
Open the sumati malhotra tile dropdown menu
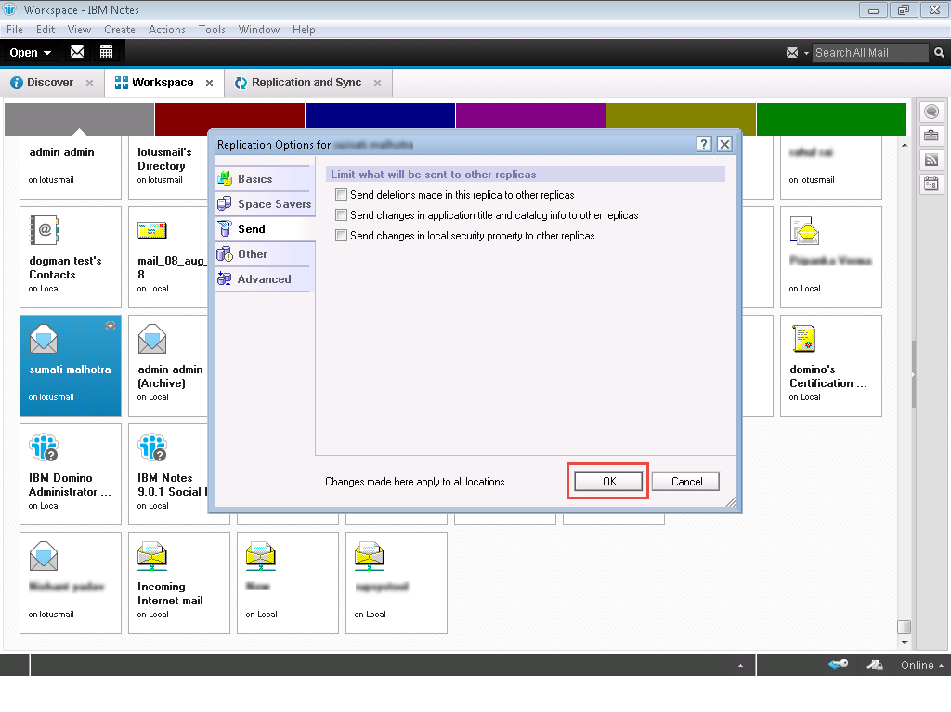point(111,326)
